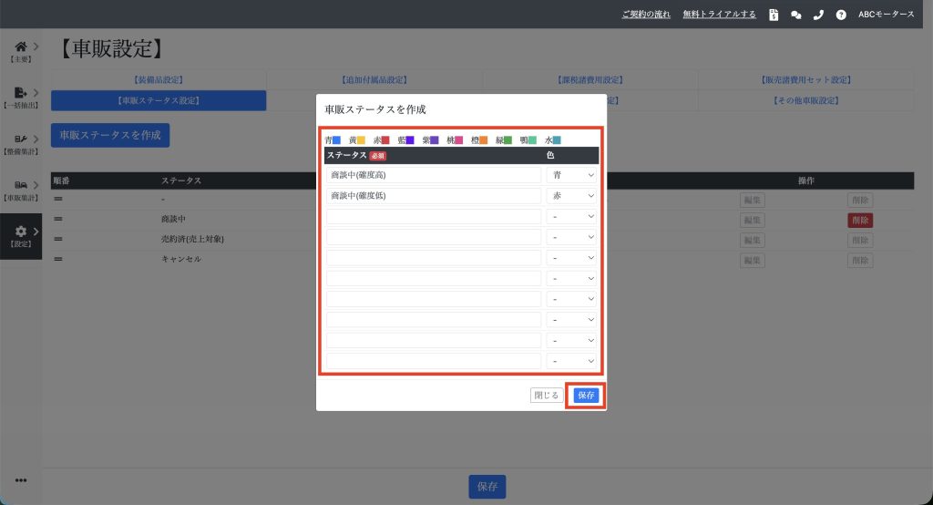Open the help question mark icon
This screenshot has height=505, width=933.
click(x=840, y=15)
